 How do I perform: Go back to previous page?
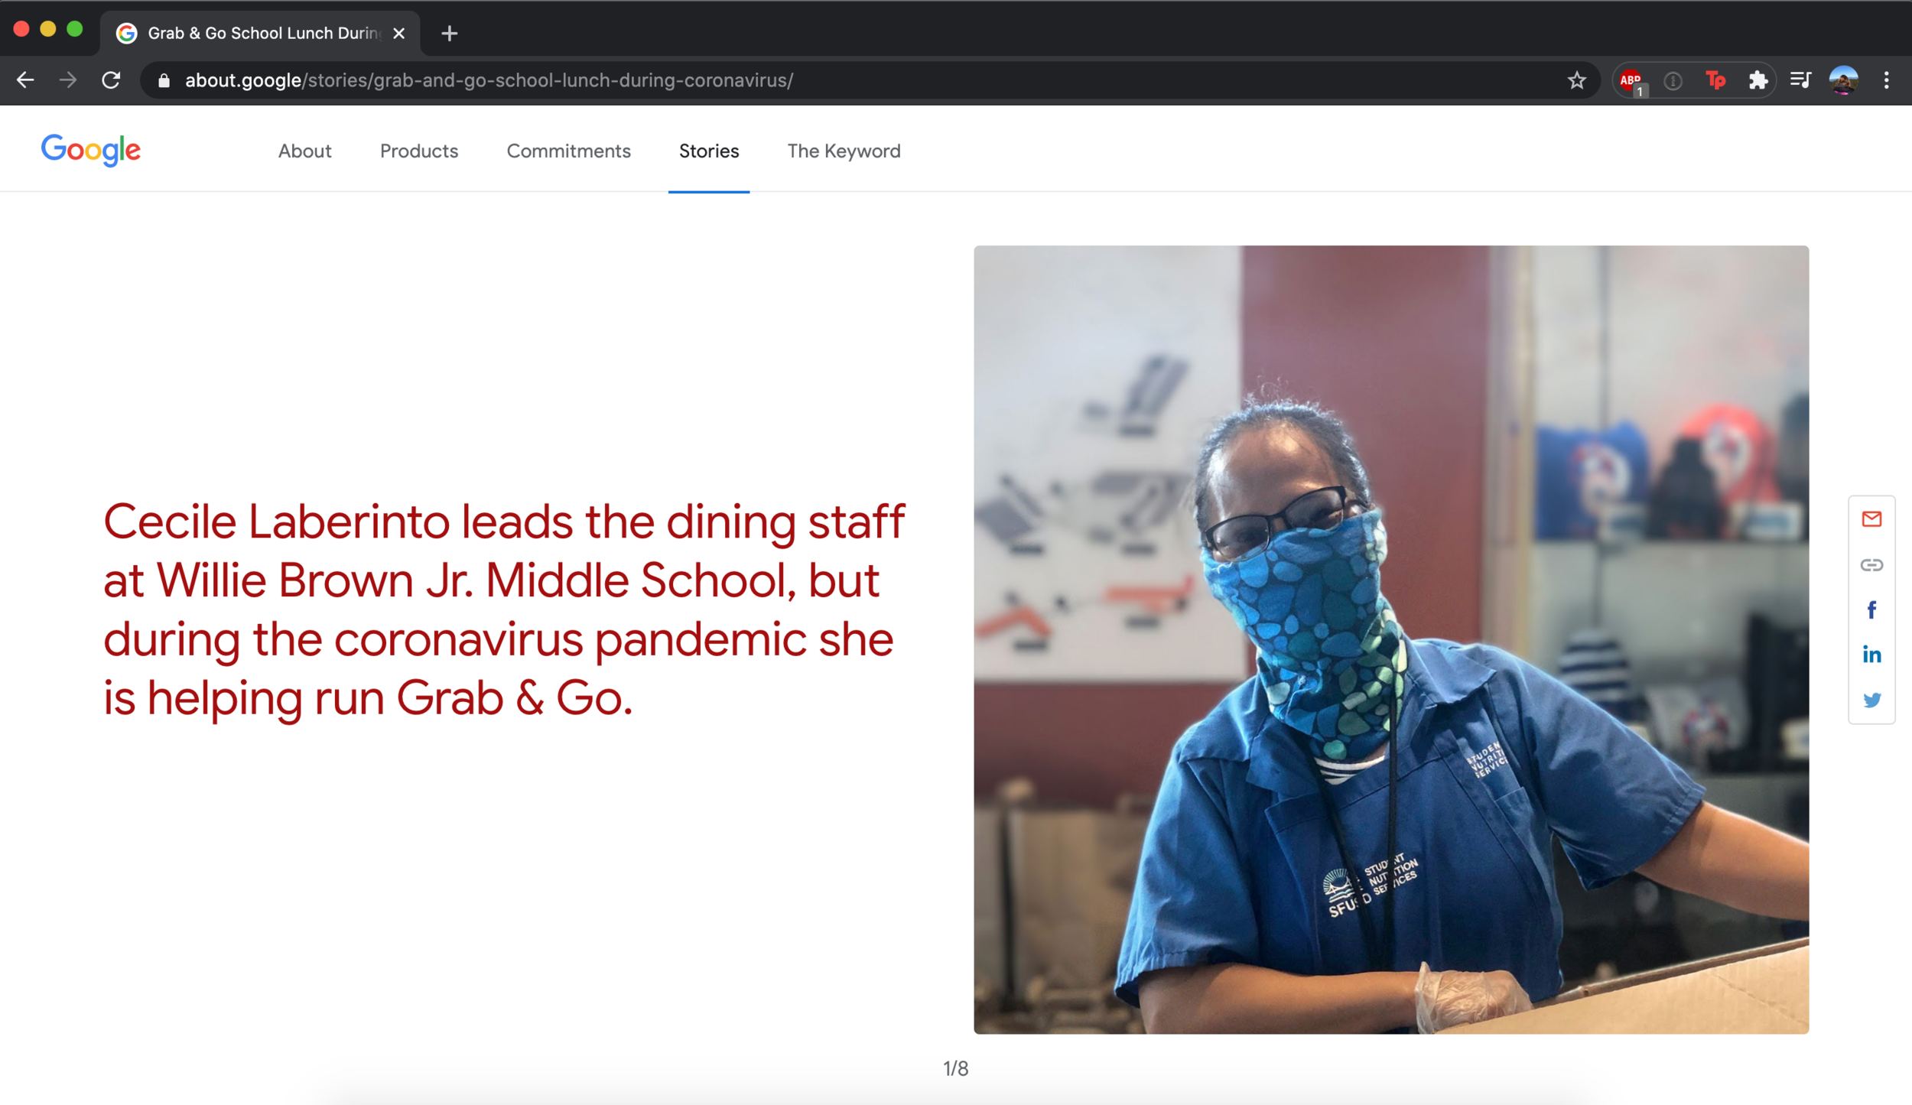click(x=25, y=80)
